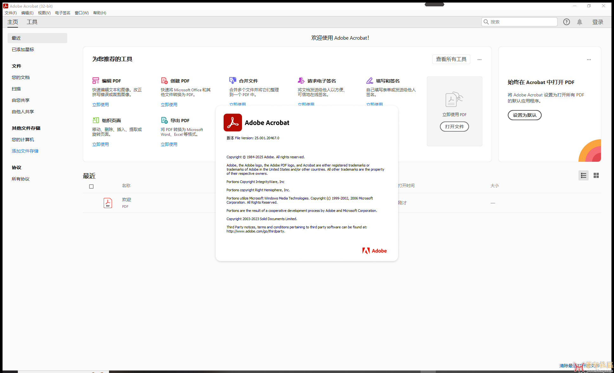Click the thirdparty URL text in about dialog
The image size is (614, 373).
(255, 231)
